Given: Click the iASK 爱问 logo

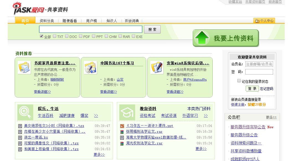Looking at the screenshot, I should [x=28, y=9].
